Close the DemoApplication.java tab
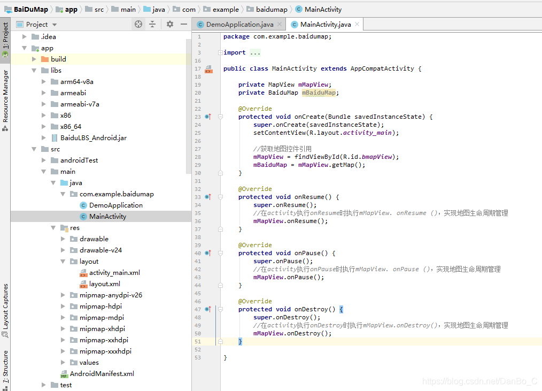The width and height of the screenshot is (542, 391). click(280, 24)
